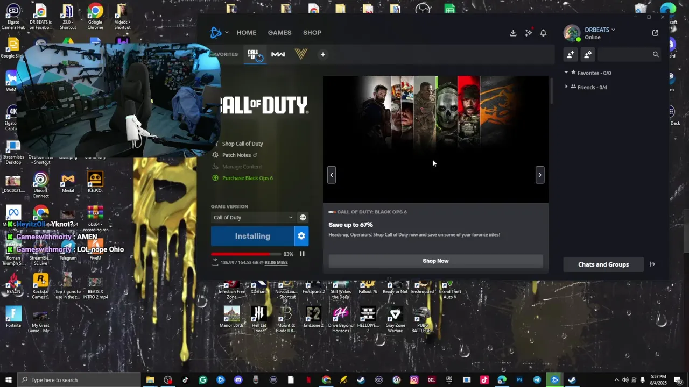Open the Game Version dropdown
Viewport: 689px width, 387px height.
253,218
